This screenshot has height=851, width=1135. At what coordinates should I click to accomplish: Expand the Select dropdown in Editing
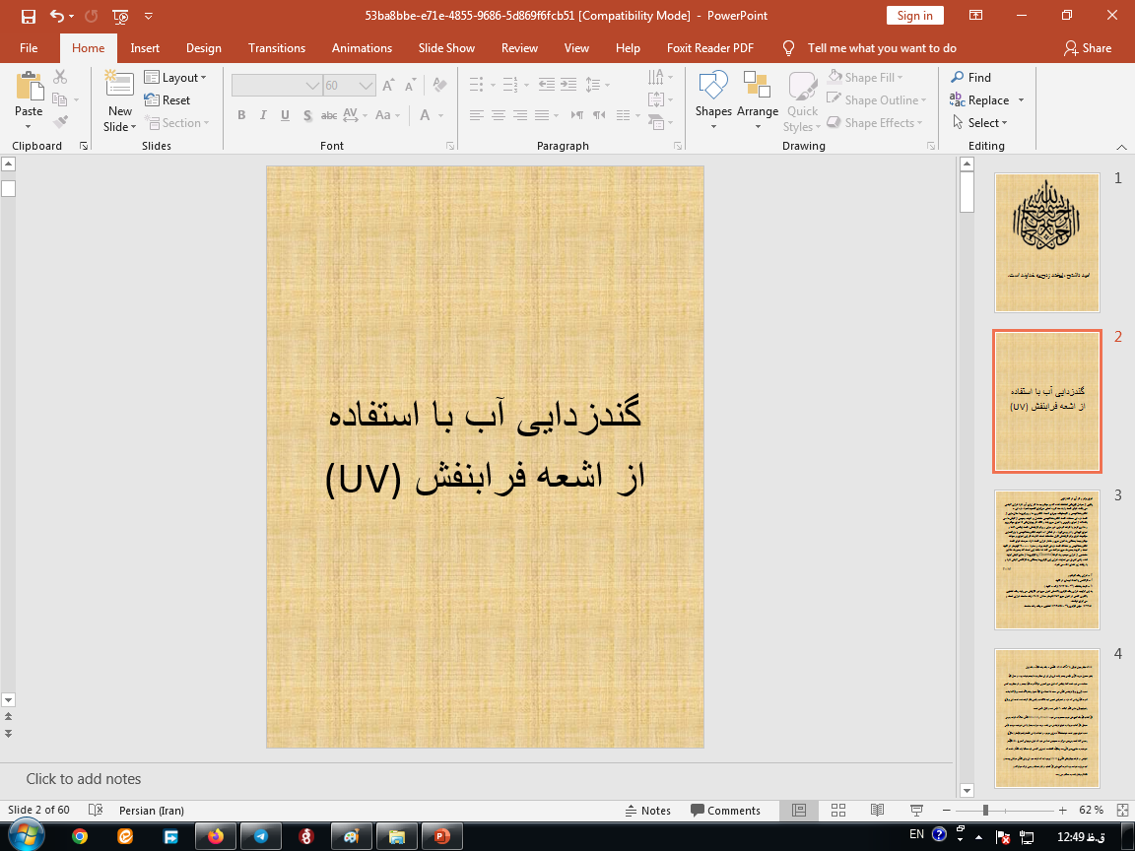click(980, 123)
